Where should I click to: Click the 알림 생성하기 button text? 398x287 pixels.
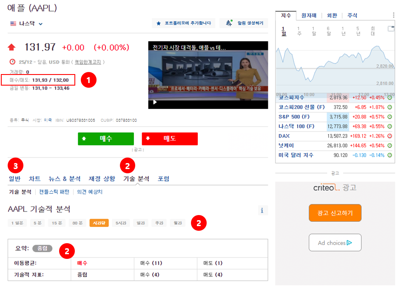point(250,23)
